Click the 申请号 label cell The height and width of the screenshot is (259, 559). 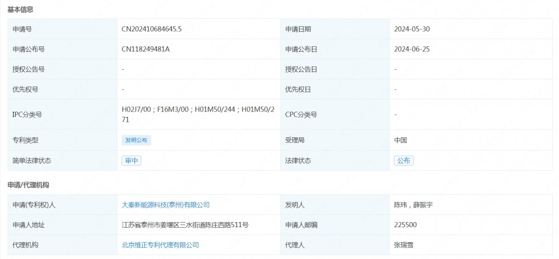22,29
